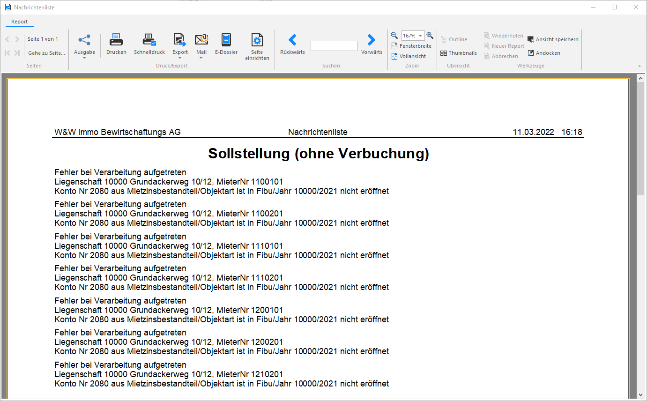Open the Ausgabe share icon
This screenshot has height=401, width=647.
(84, 40)
